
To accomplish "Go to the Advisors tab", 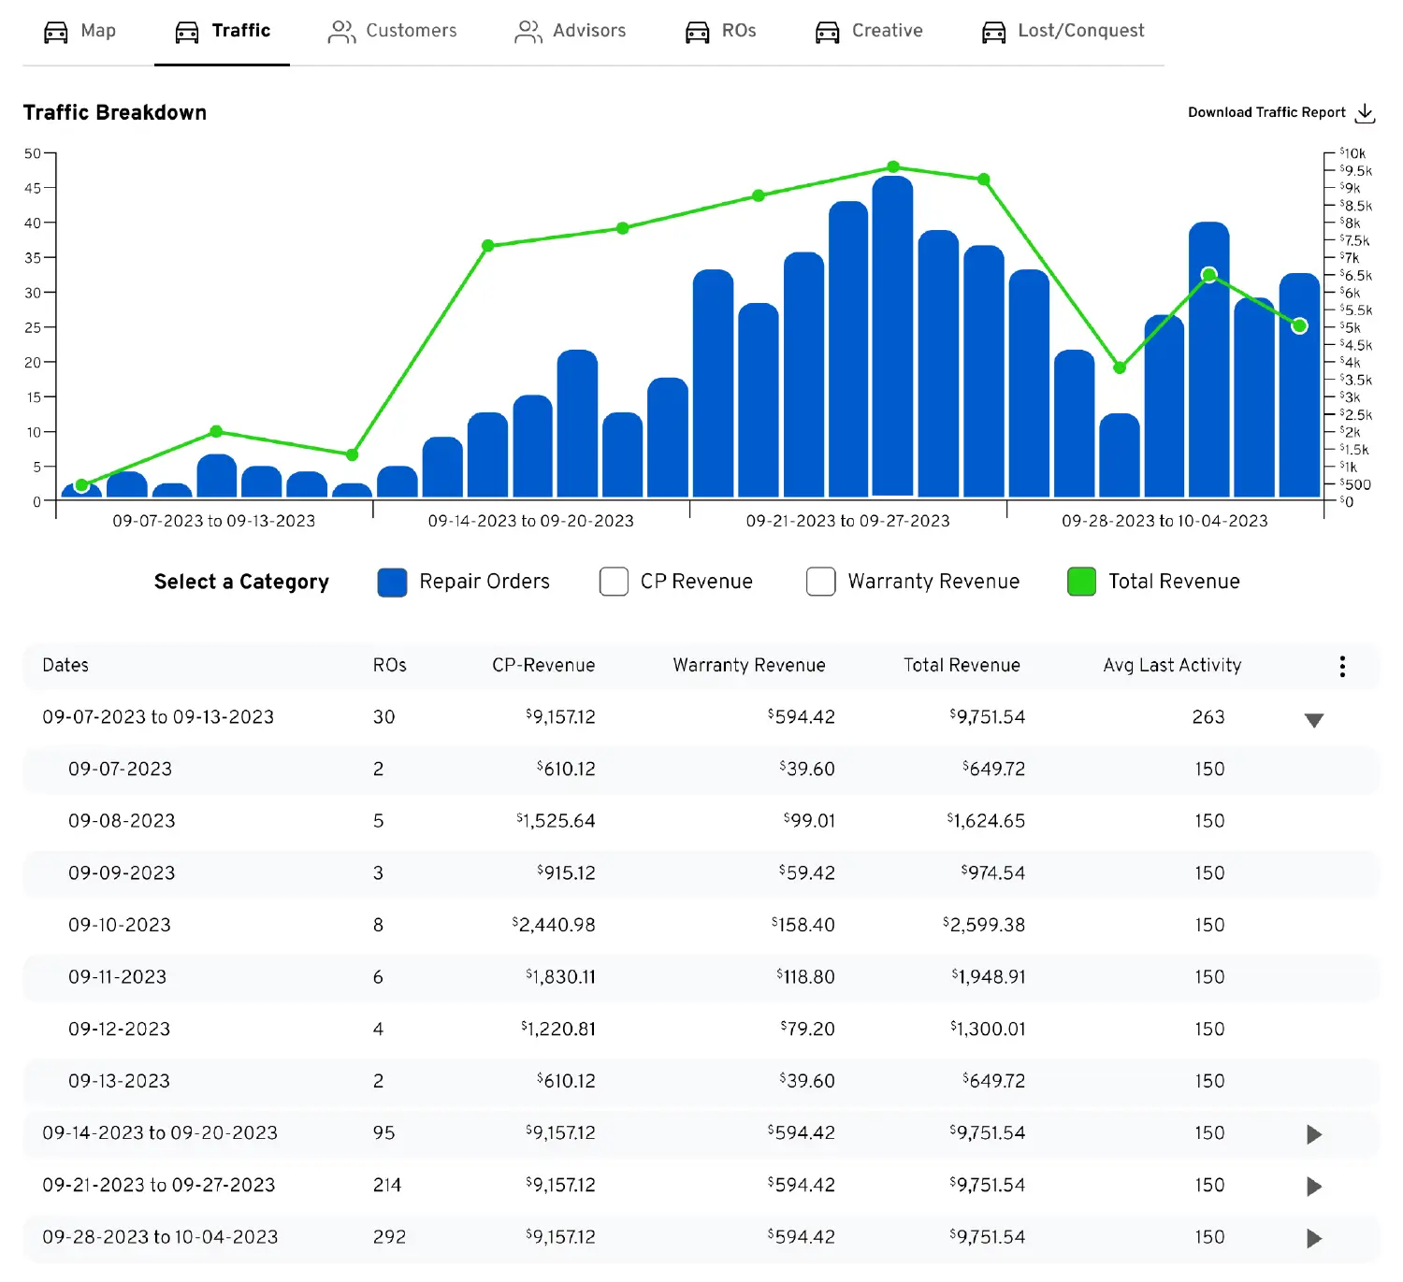I will tap(571, 32).
